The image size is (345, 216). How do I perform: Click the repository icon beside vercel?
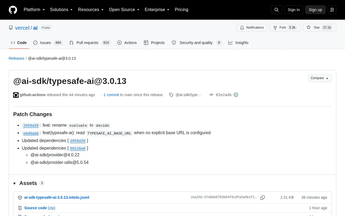[11, 28]
